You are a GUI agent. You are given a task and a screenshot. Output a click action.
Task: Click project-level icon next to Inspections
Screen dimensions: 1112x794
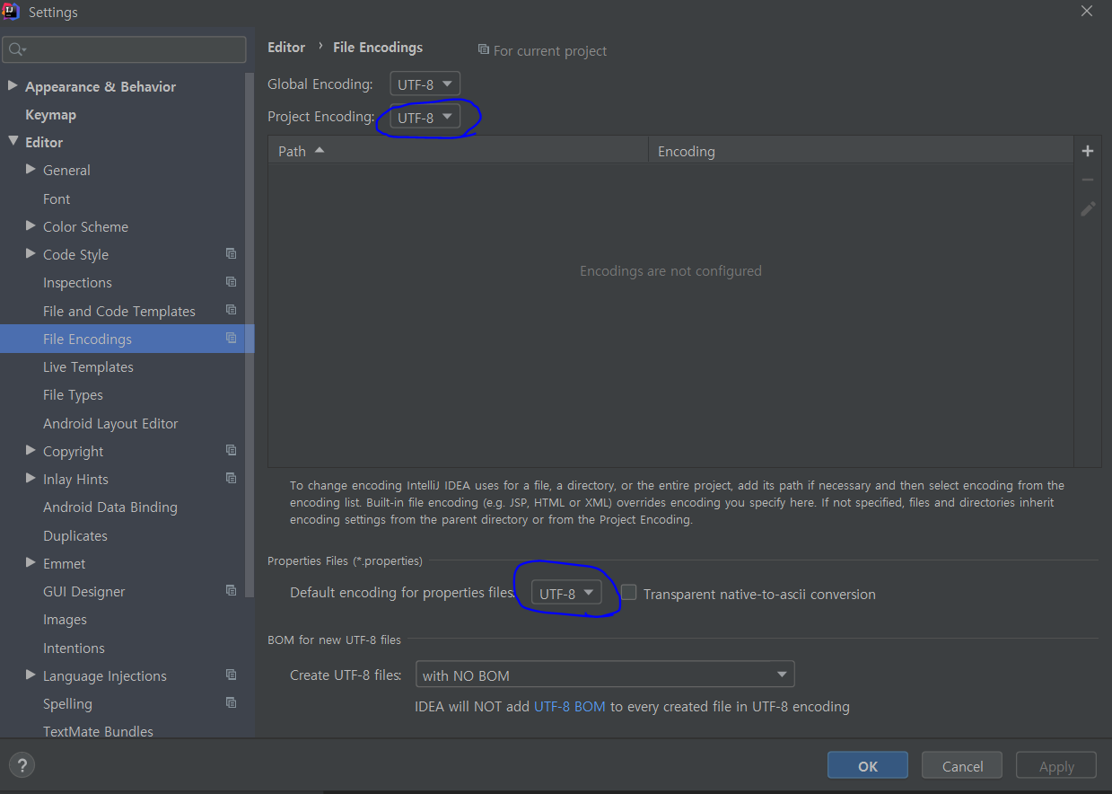pyautogui.click(x=231, y=282)
